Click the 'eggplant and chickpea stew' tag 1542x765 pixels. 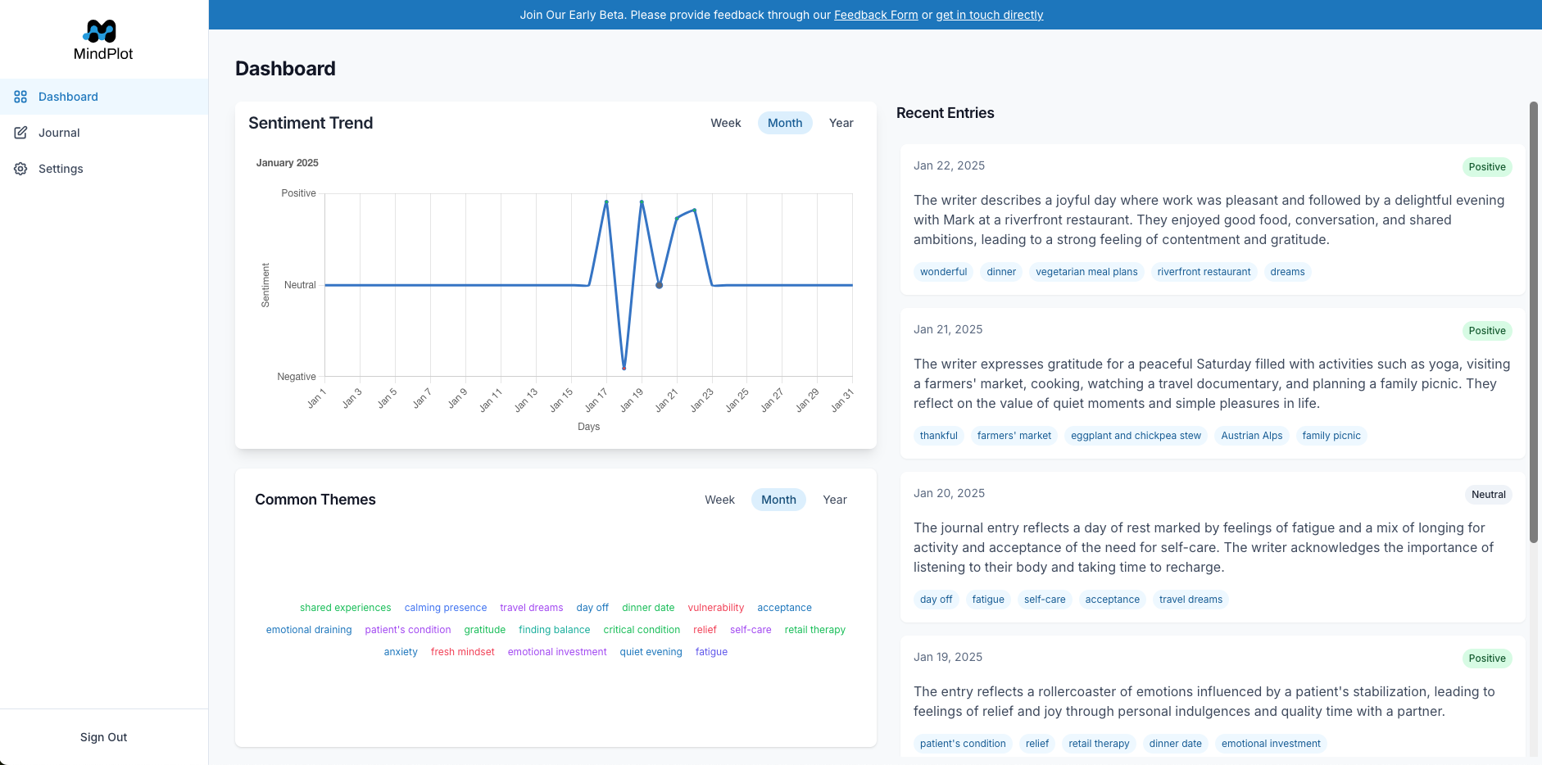1136,436
